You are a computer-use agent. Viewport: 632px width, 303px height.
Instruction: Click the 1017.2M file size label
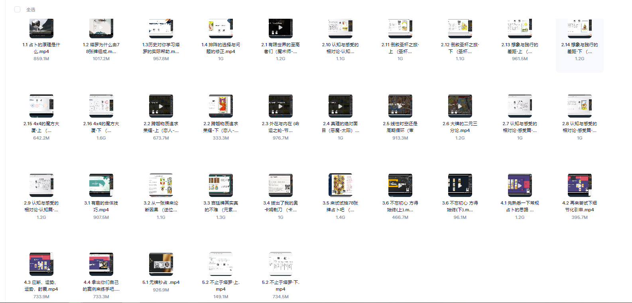101,59
